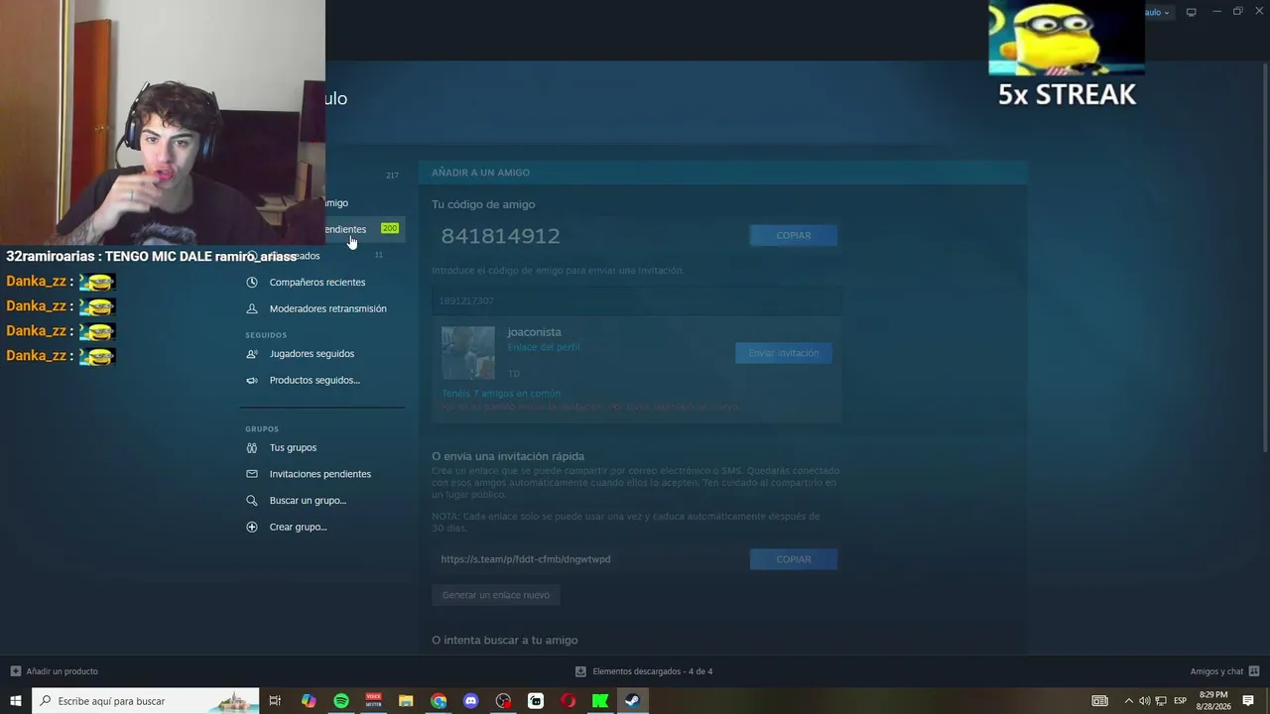Open joaconista's Enlace del perfil link

pyautogui.click(x=544, y=347)
